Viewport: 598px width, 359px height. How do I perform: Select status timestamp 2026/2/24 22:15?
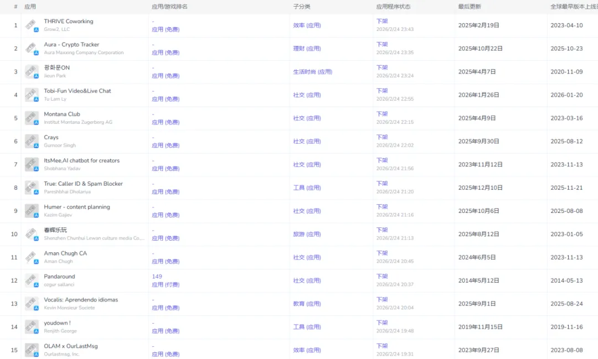(x=395, y=122)
